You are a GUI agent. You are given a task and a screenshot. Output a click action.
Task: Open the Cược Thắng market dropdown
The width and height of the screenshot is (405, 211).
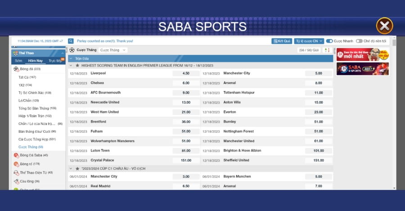112,50
